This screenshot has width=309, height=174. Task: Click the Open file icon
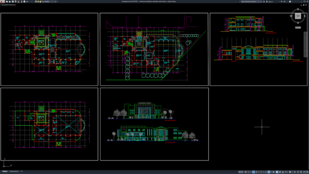(x=10, y=1)
